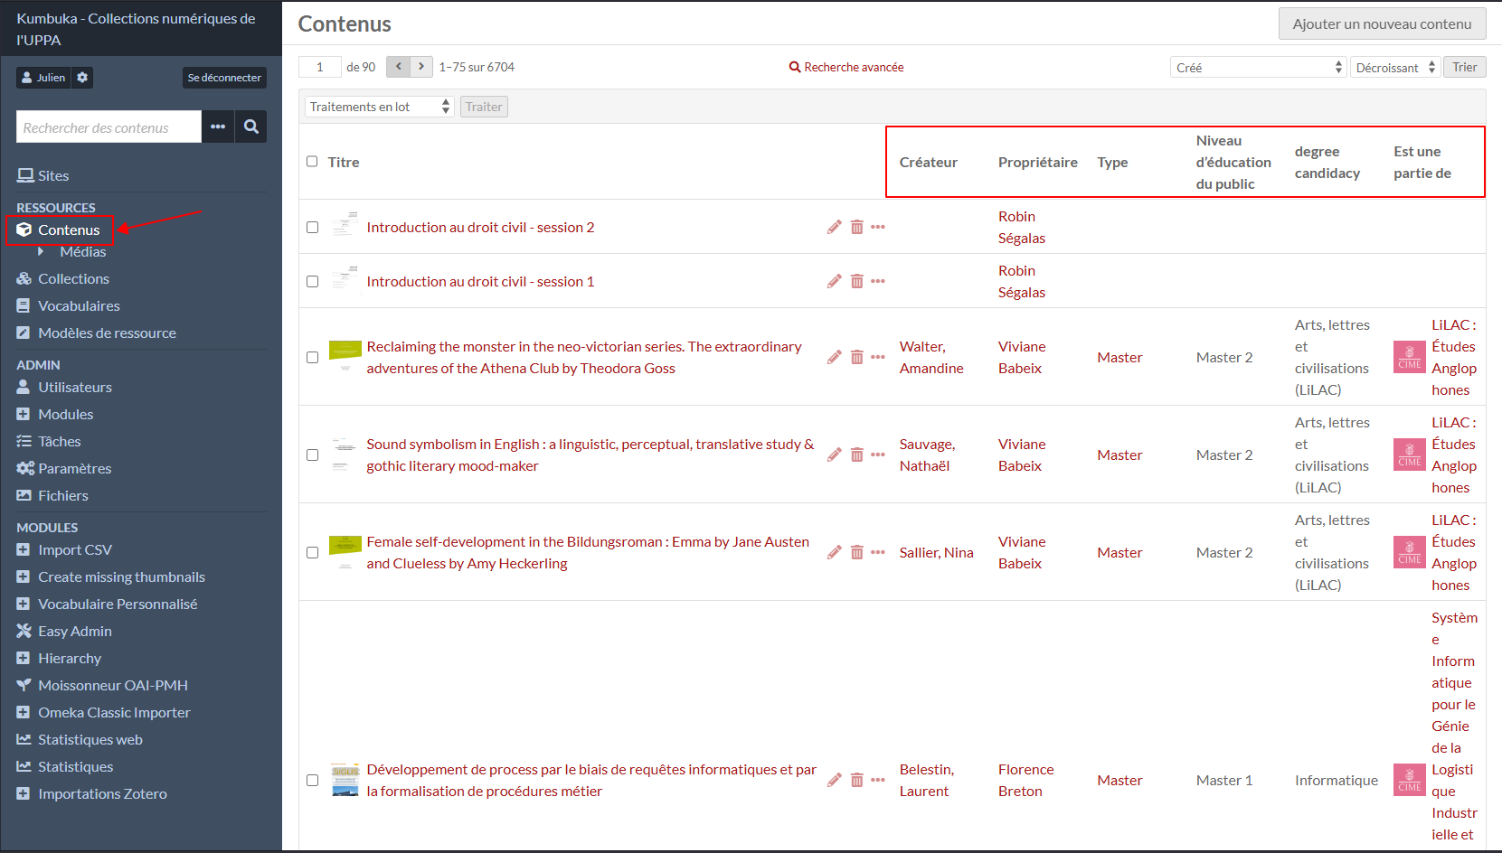
Task: Expand the Médias submenu arrow
Action: (x=41, y=252)
